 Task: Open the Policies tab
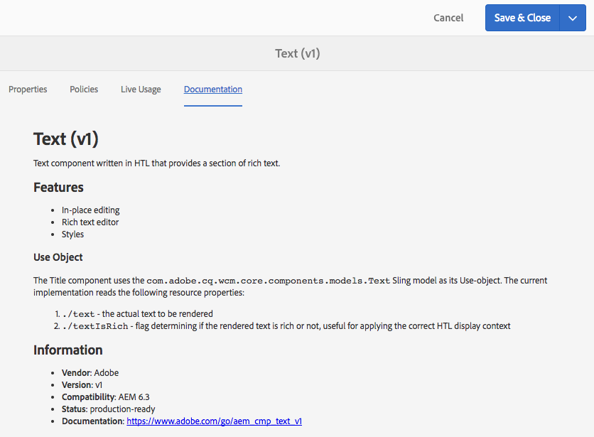click(84, 90)
